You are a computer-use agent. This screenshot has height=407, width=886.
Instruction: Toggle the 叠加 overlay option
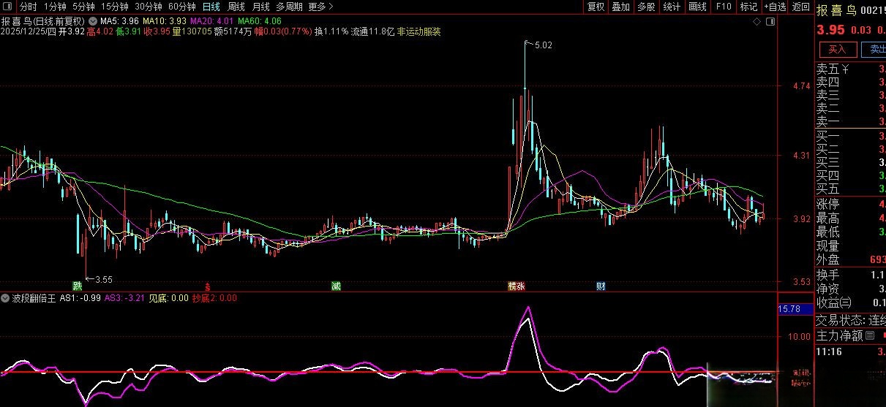click(x=620, y=7)
